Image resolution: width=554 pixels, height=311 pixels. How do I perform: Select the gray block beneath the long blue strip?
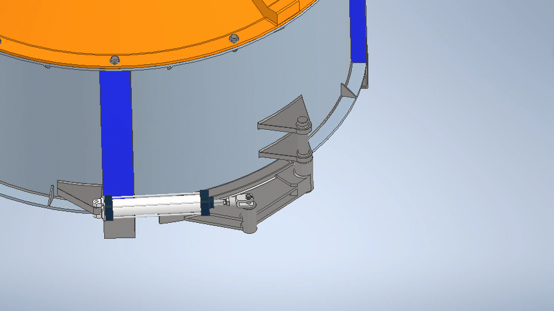click(x=120, y=228)
